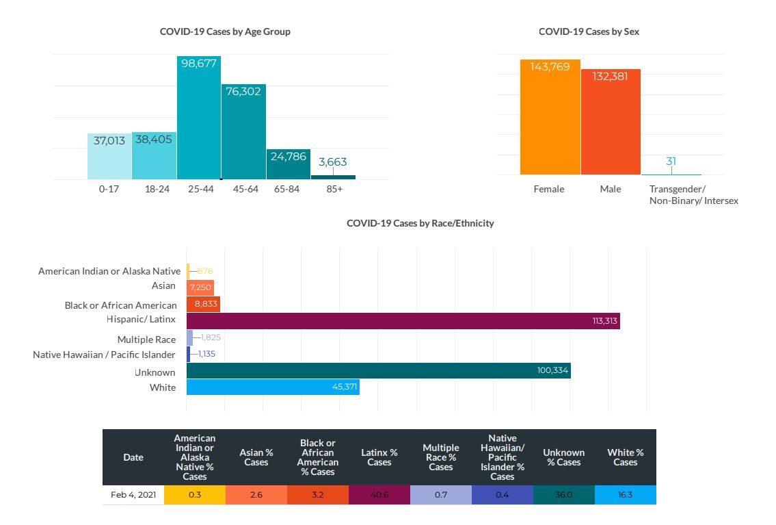Screen dimensions: 776x525
Task: Select the Asian bar showing 7,250
Action: 201,287
